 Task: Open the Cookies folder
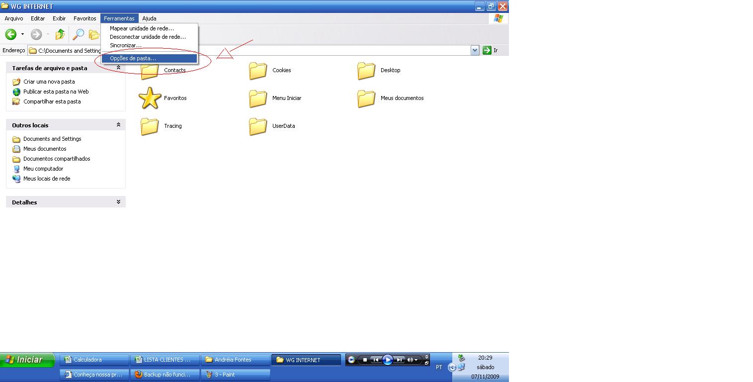258,71
